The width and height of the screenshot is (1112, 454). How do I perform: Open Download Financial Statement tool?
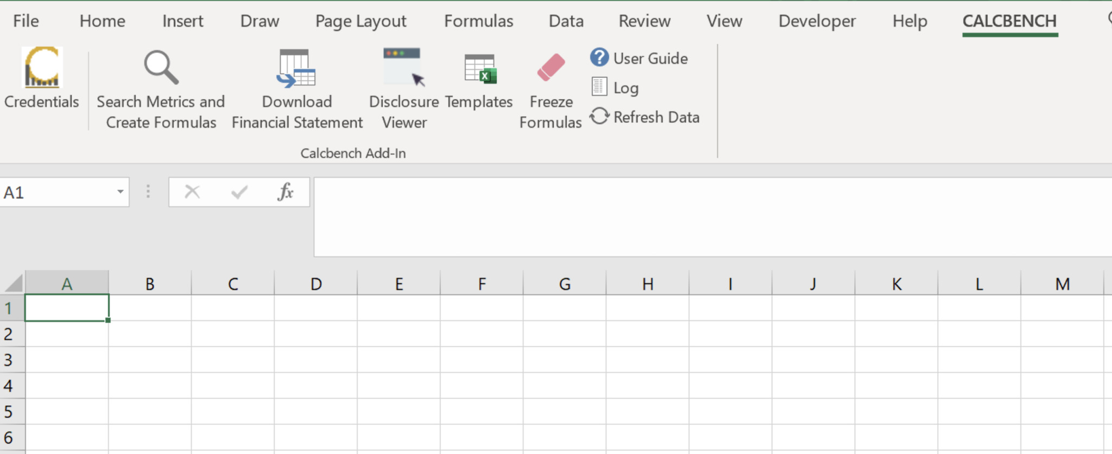pos(296,68)
